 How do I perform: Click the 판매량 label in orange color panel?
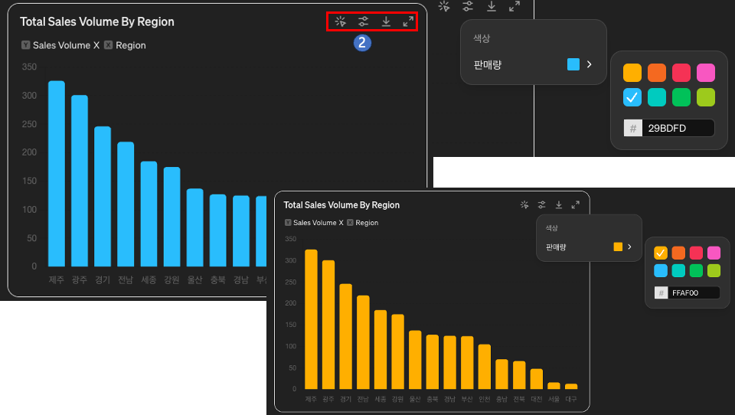(x=556, y=247)
